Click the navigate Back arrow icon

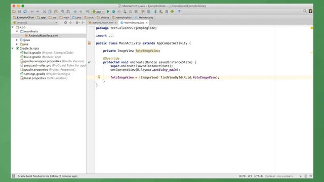coord(75,12)
